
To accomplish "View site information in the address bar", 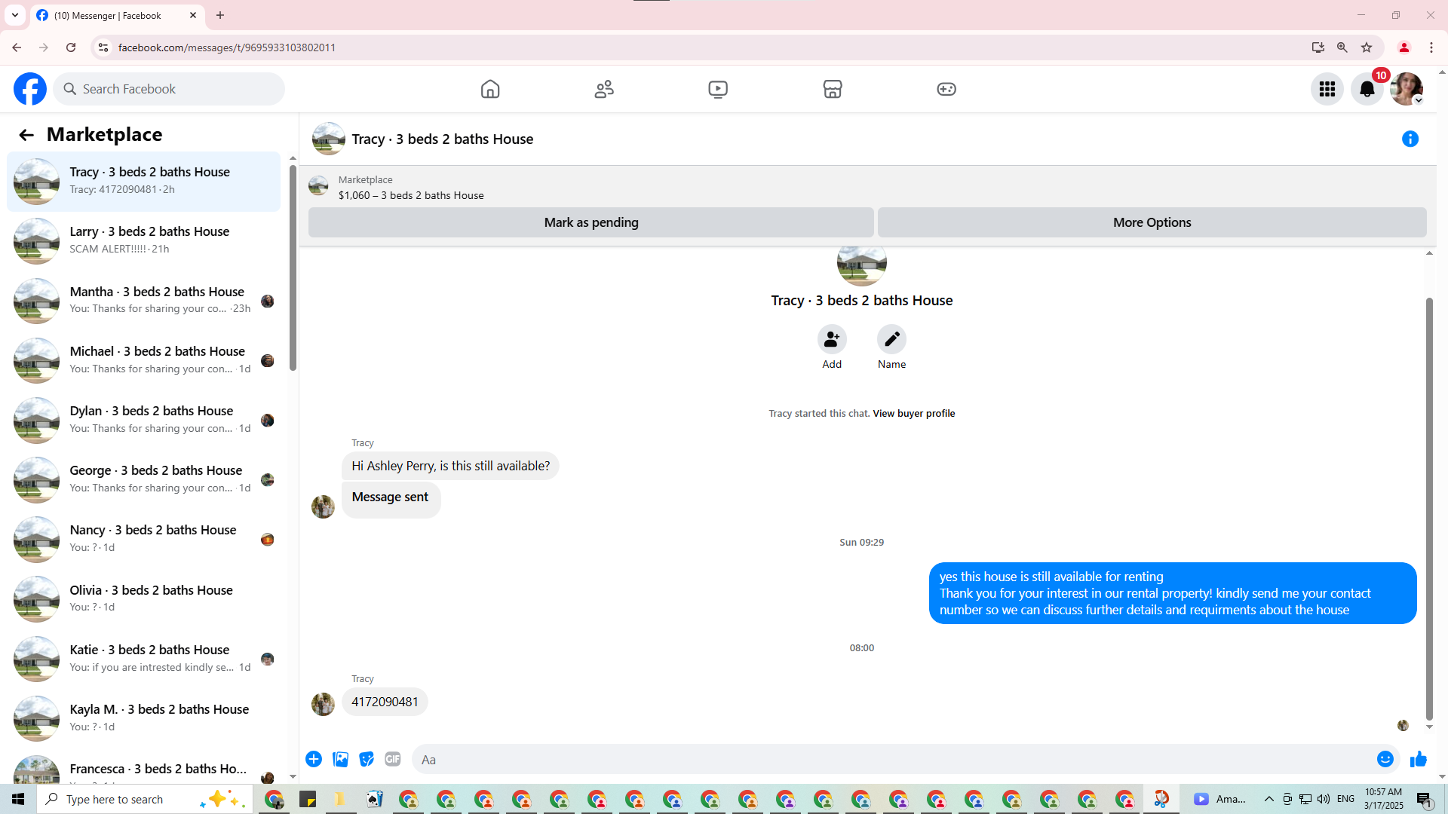I will tap(103, 47).
